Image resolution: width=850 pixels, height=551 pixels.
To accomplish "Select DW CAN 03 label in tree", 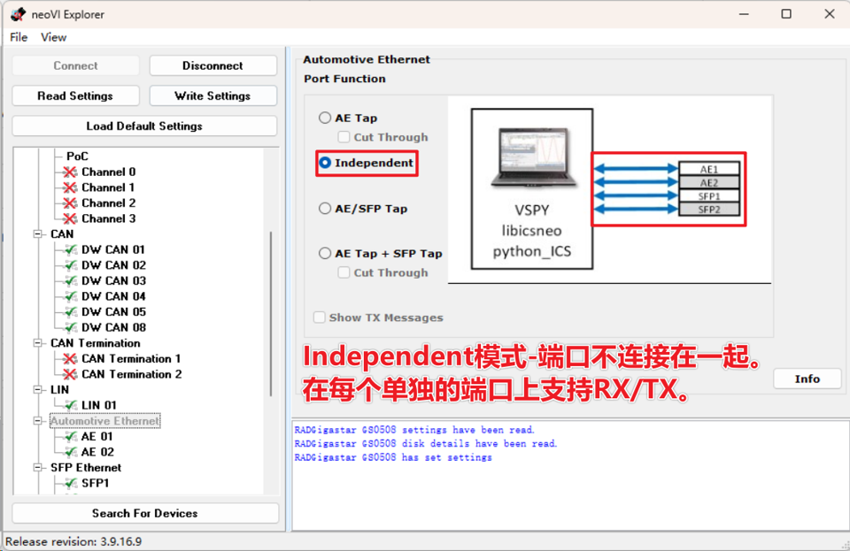I will (x=114, y=281).
